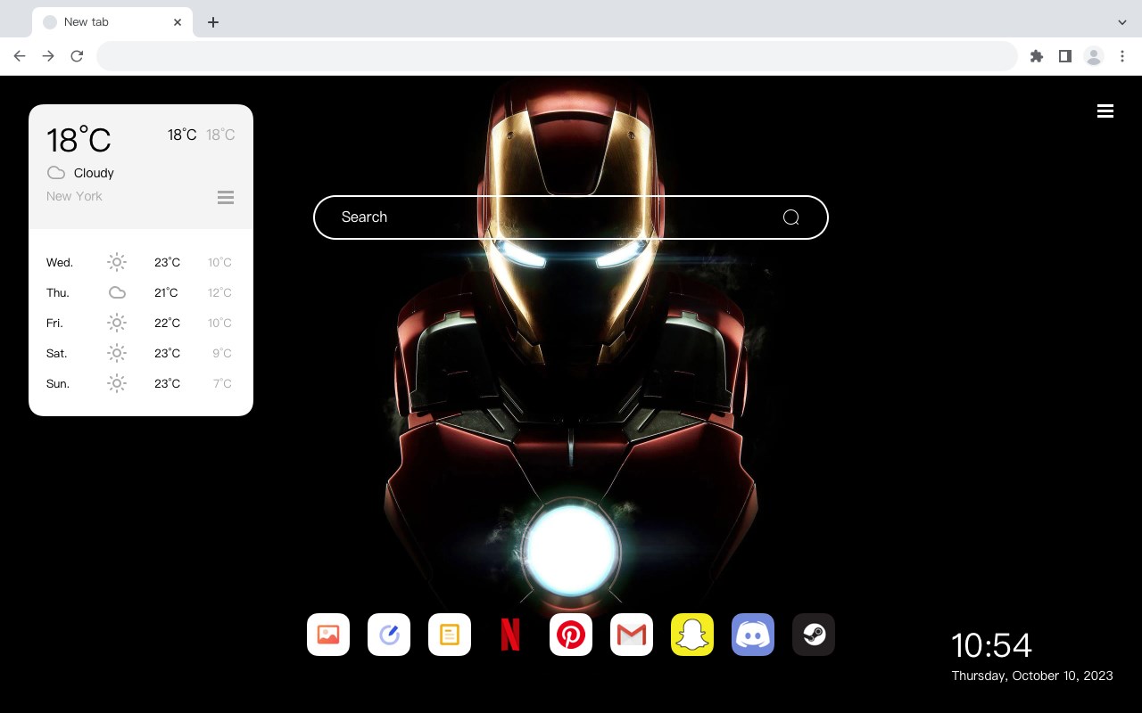Open the yellow notes shortcut icon
This screenshot has width=1142, height=713.
tap(450, 635)
